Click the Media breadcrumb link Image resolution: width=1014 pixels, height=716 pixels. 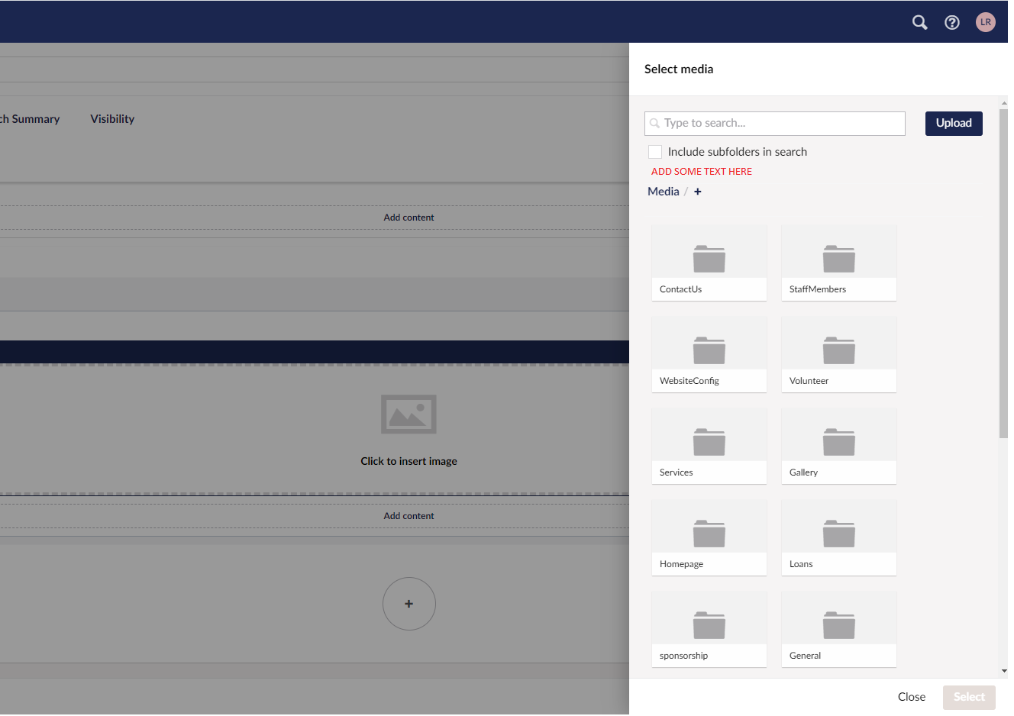tap(664, 192)
